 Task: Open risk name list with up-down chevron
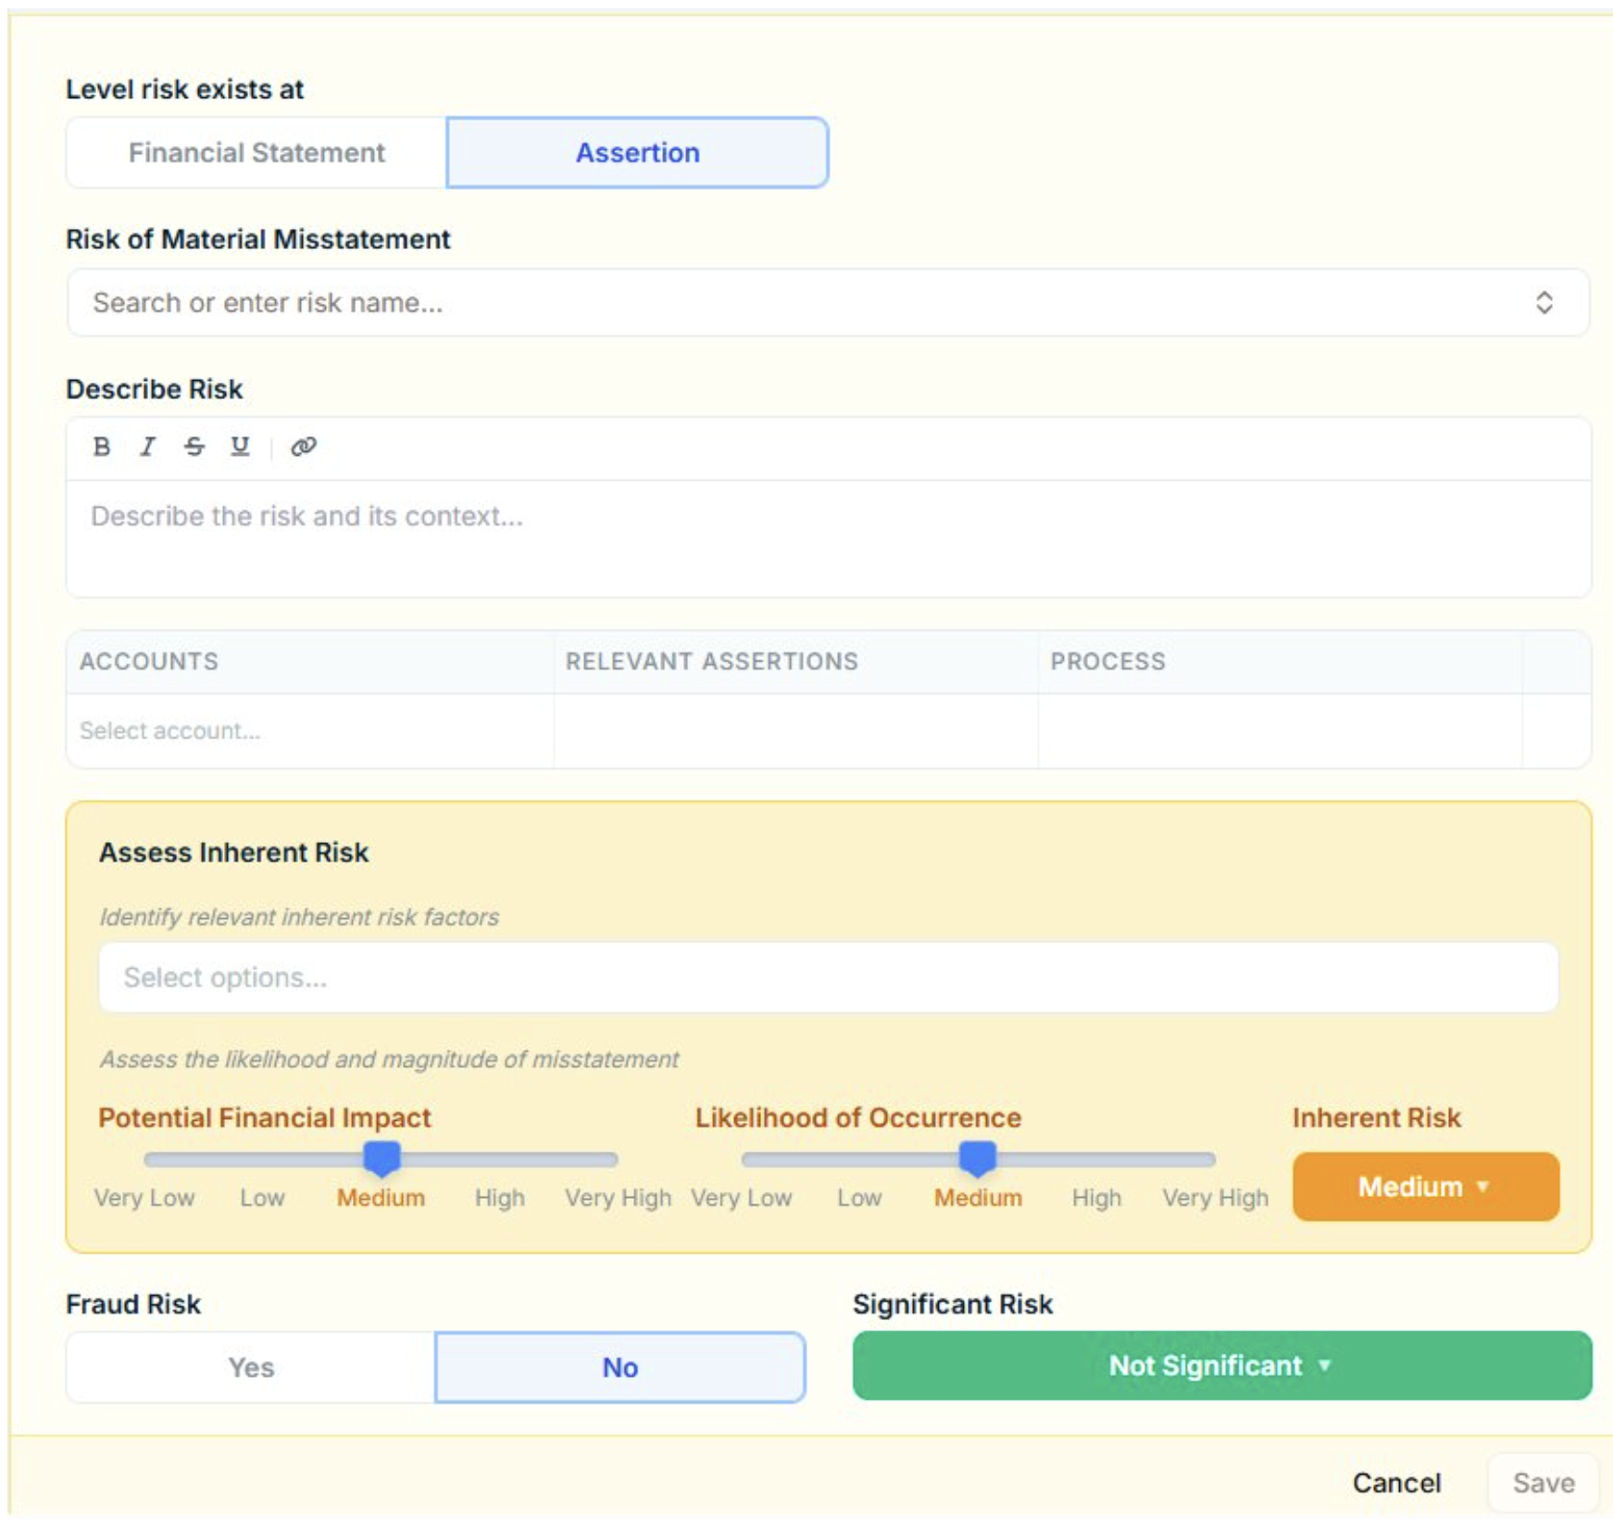point(1544,303)
